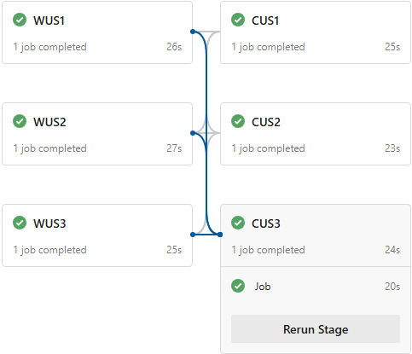Click the CUS1 green checkmark icon

coord(238,20)
